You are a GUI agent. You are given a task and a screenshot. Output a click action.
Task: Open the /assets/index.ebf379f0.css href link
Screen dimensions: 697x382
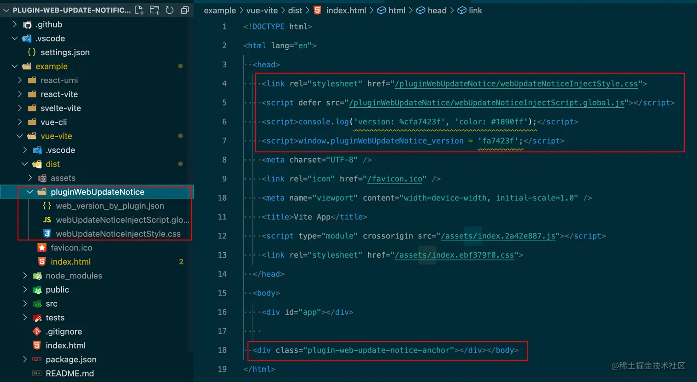tap(454, 255)
